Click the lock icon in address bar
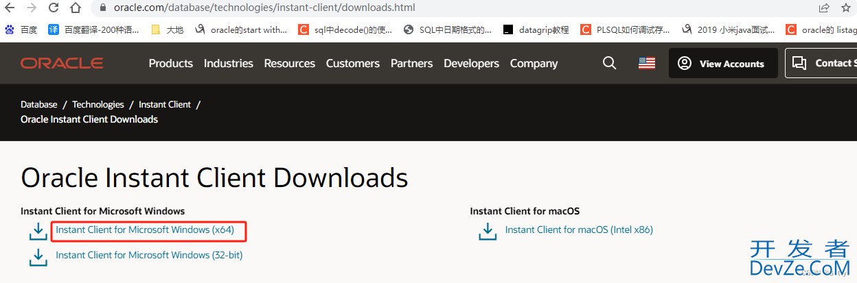Image resolution: width=857 pixels, height=283 pixels. [103, 8]
